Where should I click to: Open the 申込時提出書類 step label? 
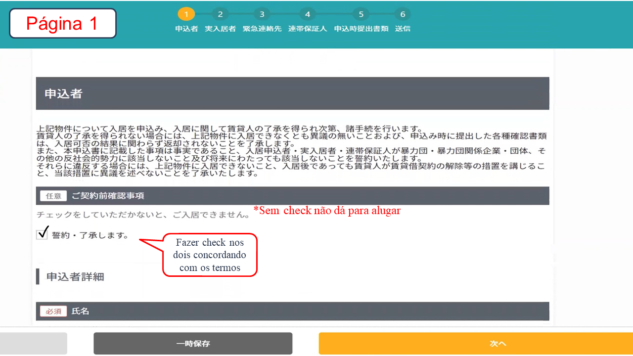pyautogui.click(x=361, y=29)
